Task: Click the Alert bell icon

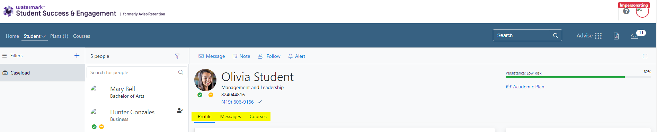Action: tap(291, 56)
